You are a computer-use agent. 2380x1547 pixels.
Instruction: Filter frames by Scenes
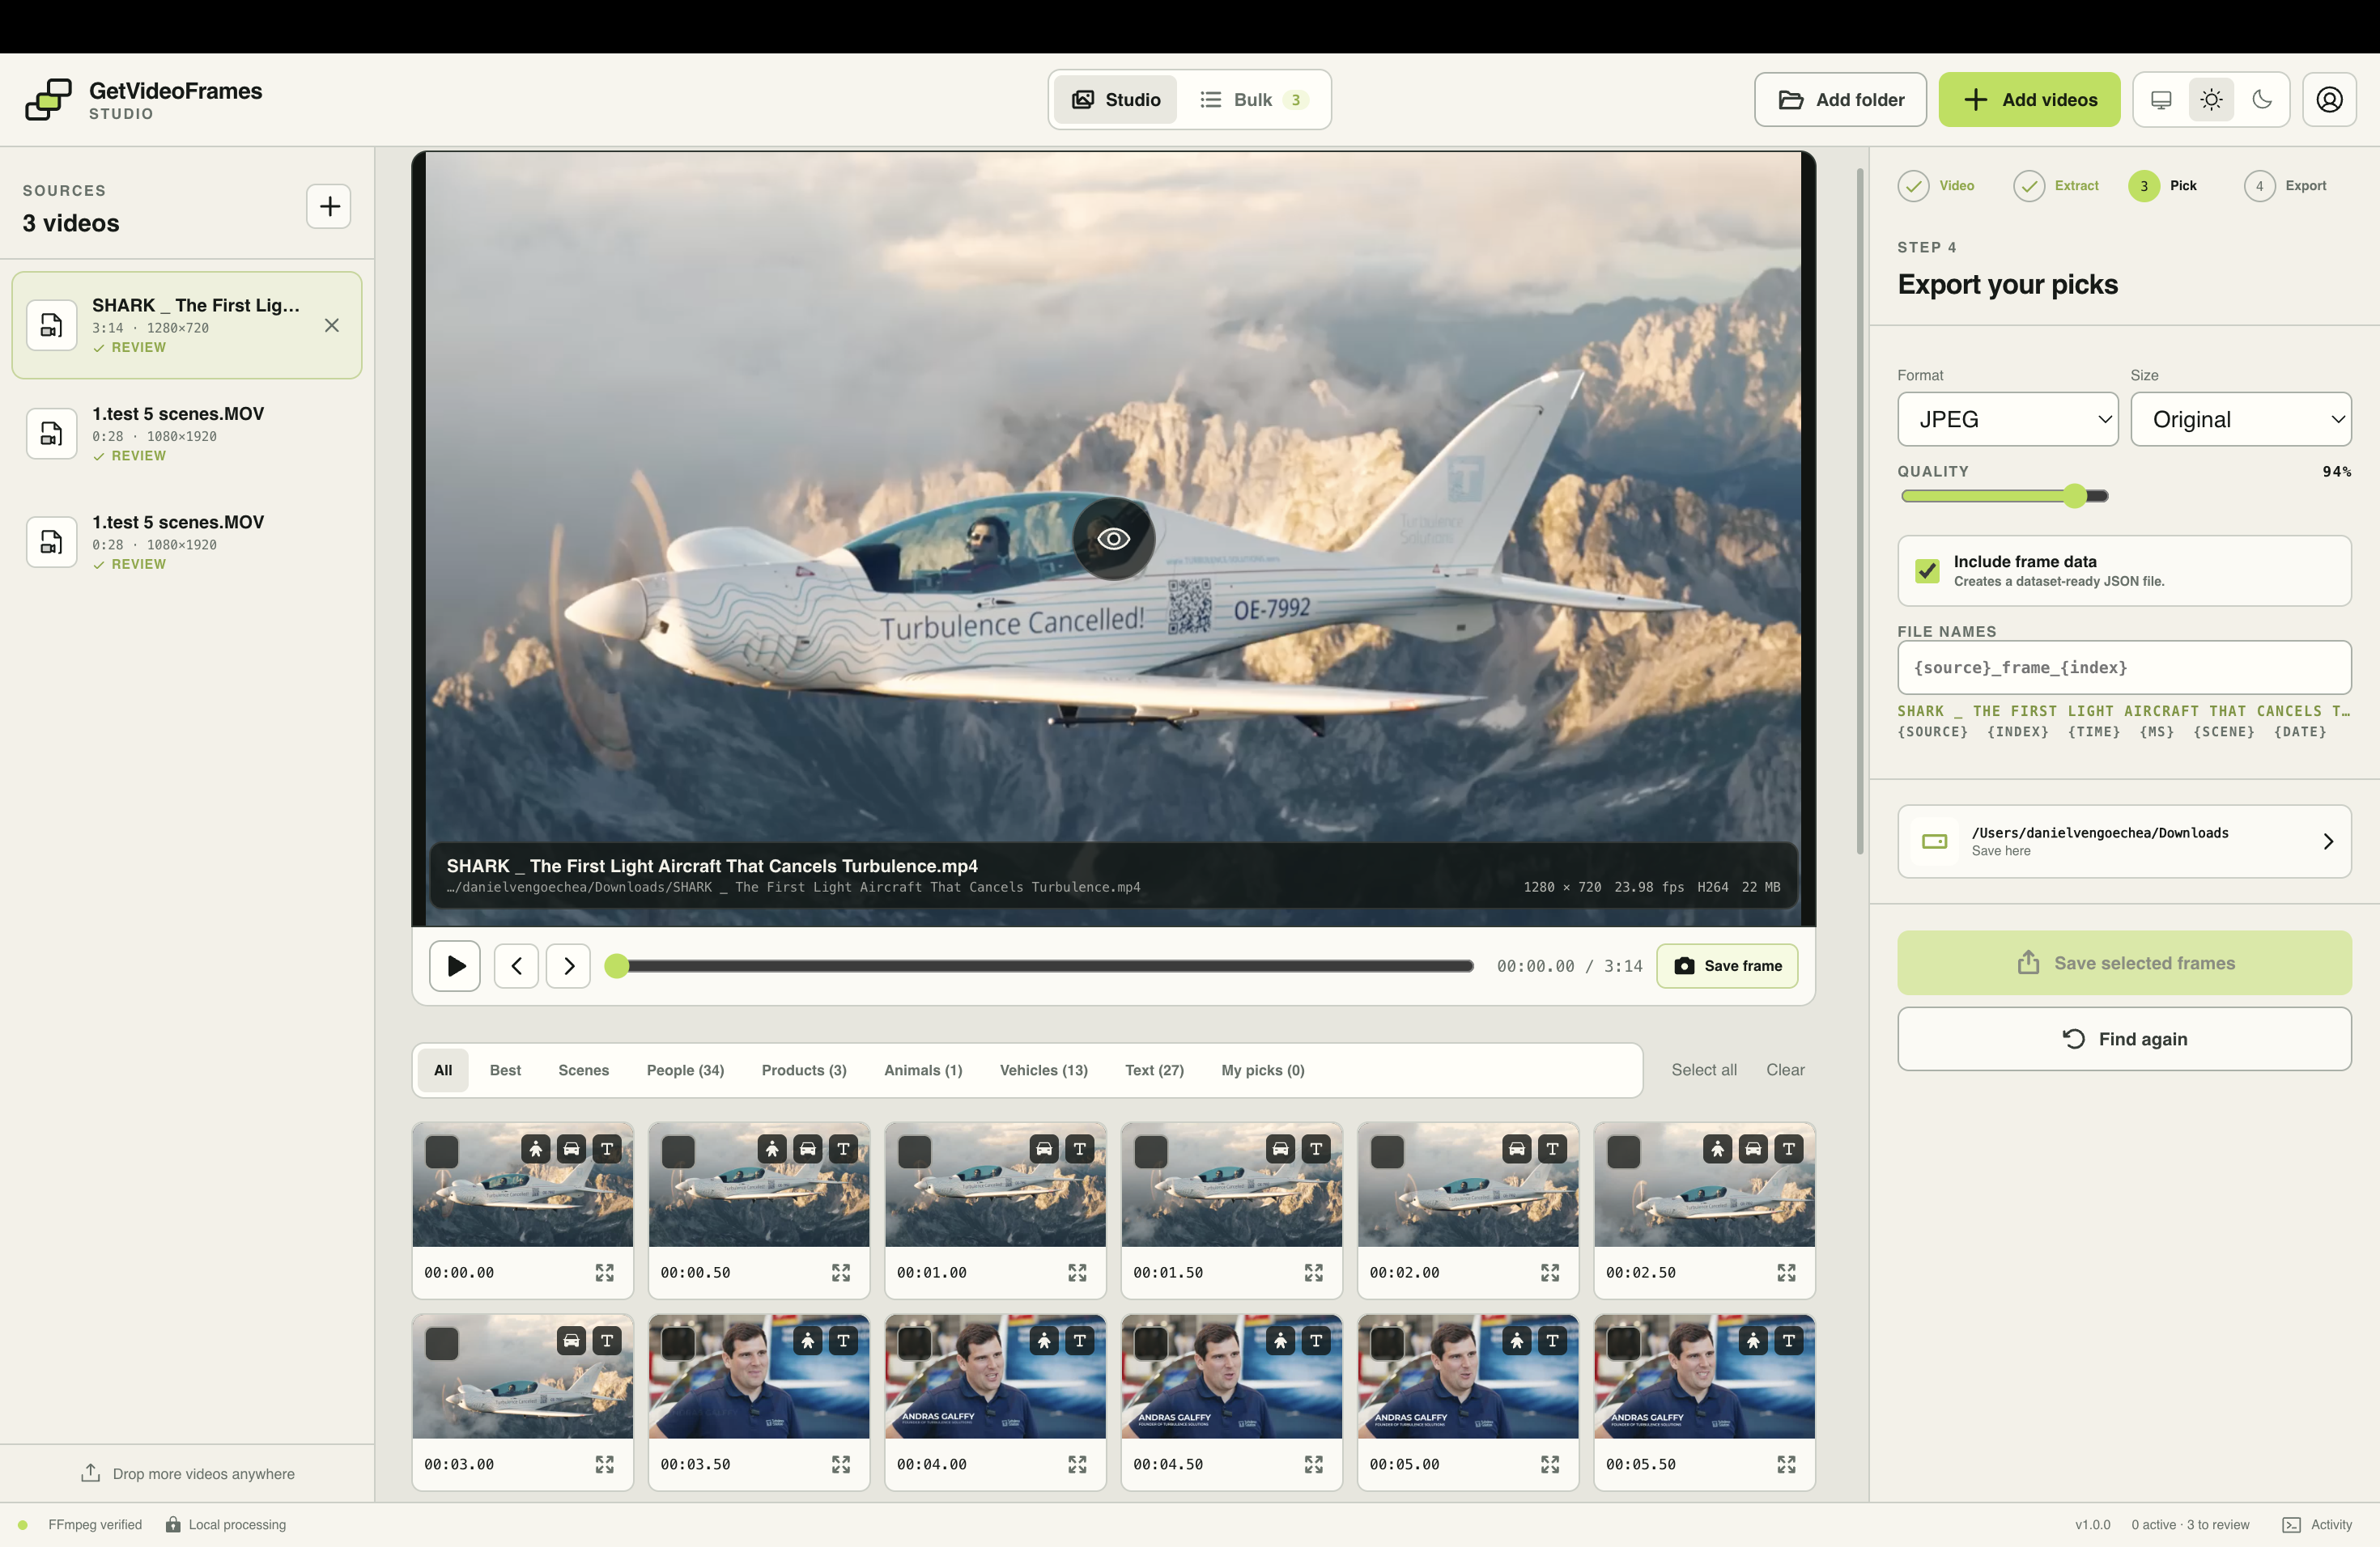(x=583, y=1070)
